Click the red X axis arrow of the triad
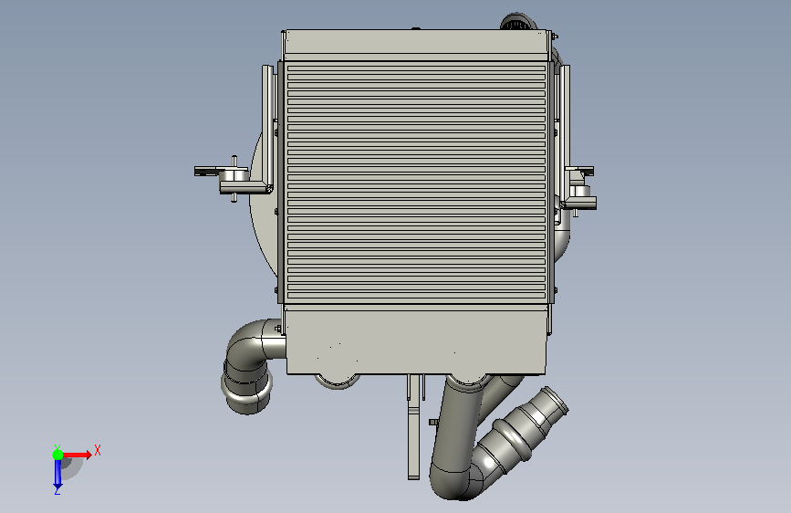 pos(77,455)
